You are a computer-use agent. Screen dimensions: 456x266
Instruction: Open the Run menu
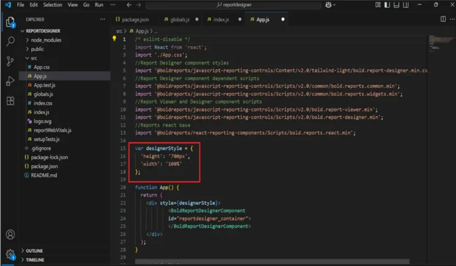click(x=99, y=5)
